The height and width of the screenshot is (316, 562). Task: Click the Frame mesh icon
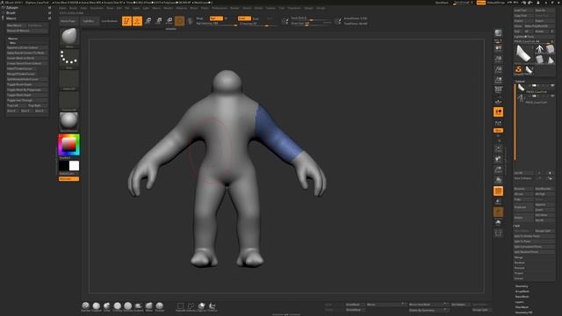pos(498,148)
